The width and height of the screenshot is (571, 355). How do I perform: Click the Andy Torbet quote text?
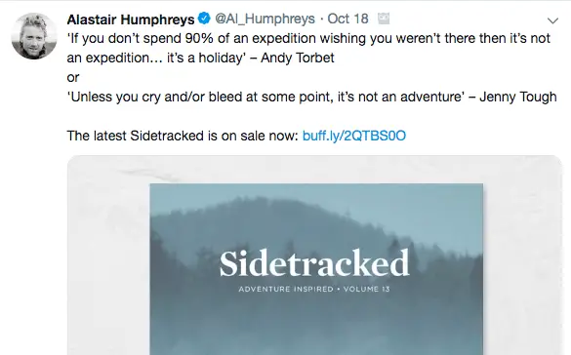pyautogui.click(x=308, y=48)
